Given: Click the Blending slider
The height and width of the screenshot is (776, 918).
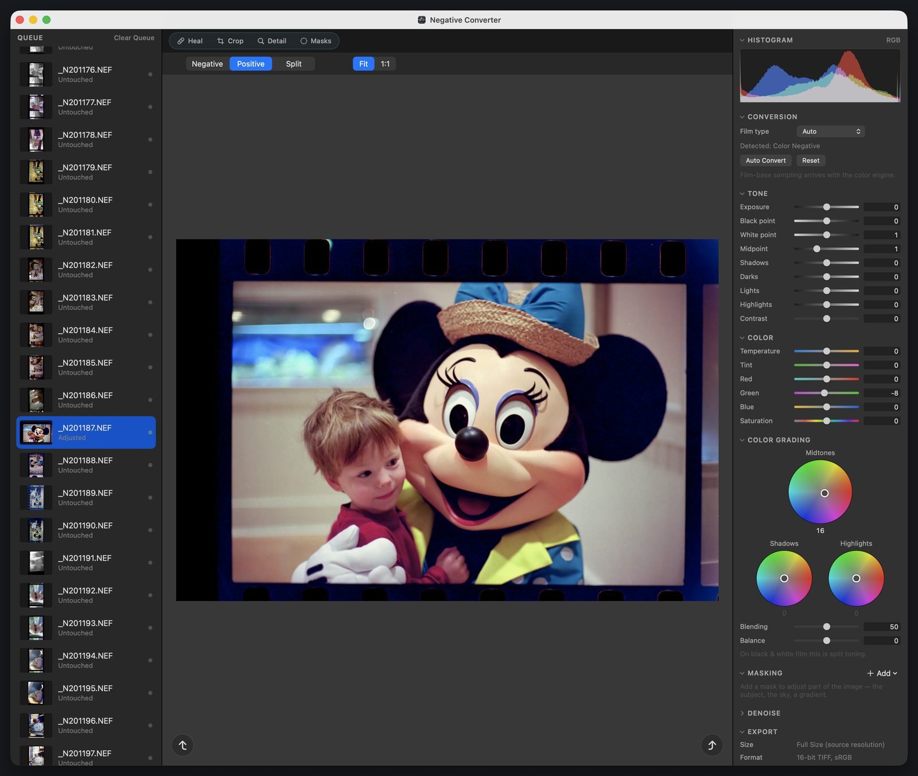Looking at the screenshot, I should click(x=826, y=627).
